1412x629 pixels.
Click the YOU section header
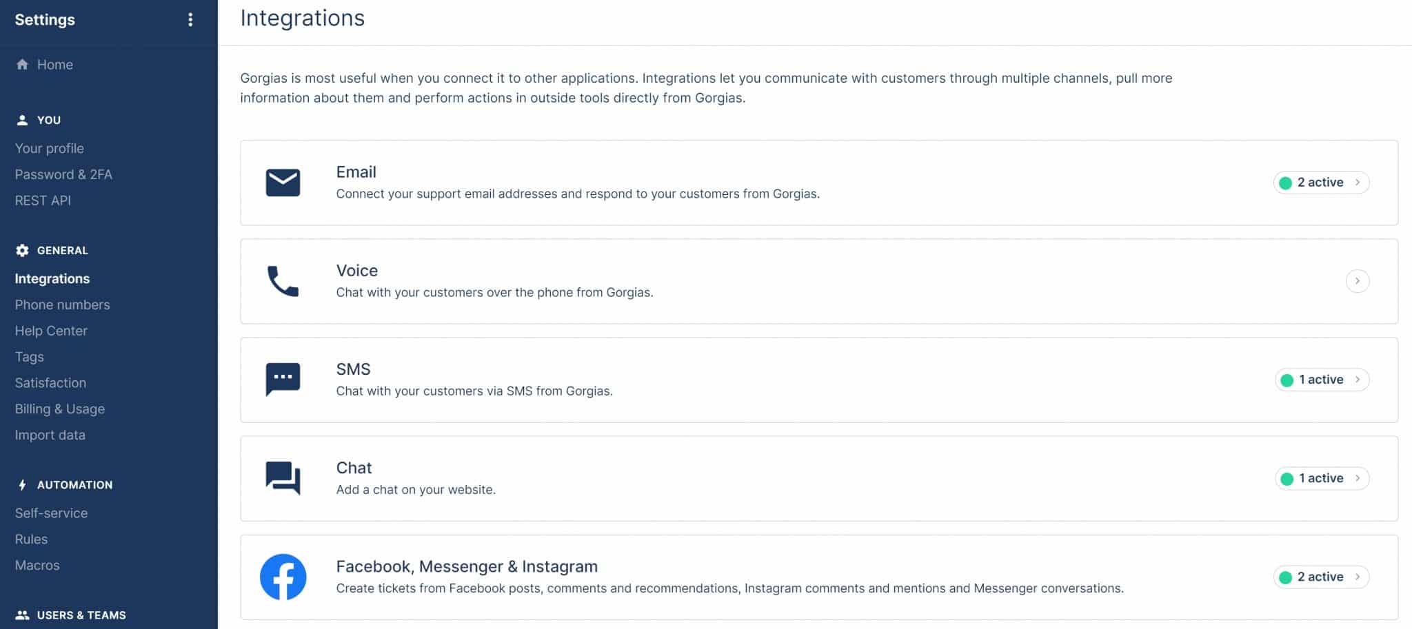click(x=49, y=120)
